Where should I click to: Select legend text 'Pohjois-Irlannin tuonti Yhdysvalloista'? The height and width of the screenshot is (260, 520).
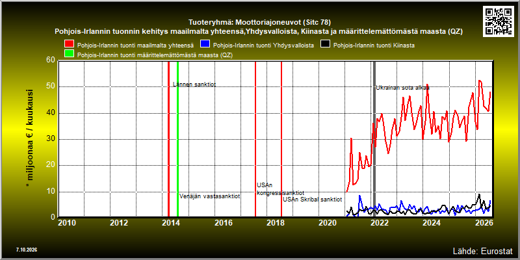[263, 45]
